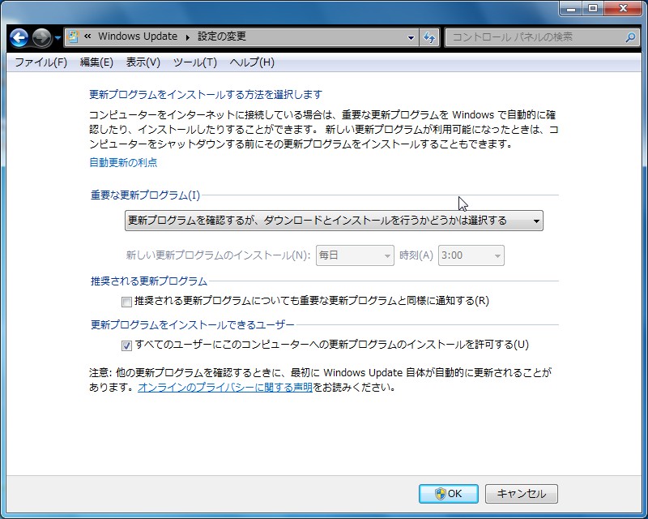Open the ツール(T) menu
The height and width of the screenshot is (519, 648).
tap(194, 62)
